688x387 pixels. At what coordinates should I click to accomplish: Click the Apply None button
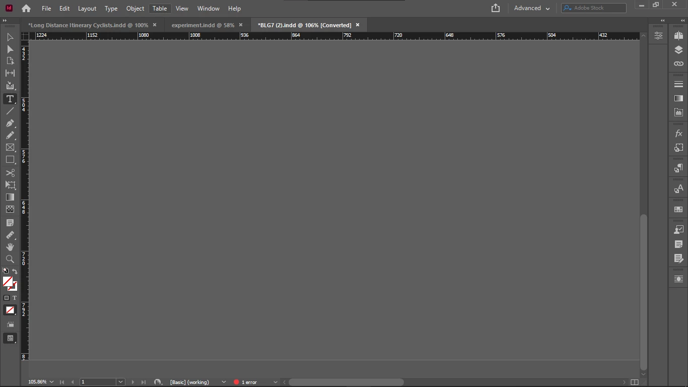[10, 310]
